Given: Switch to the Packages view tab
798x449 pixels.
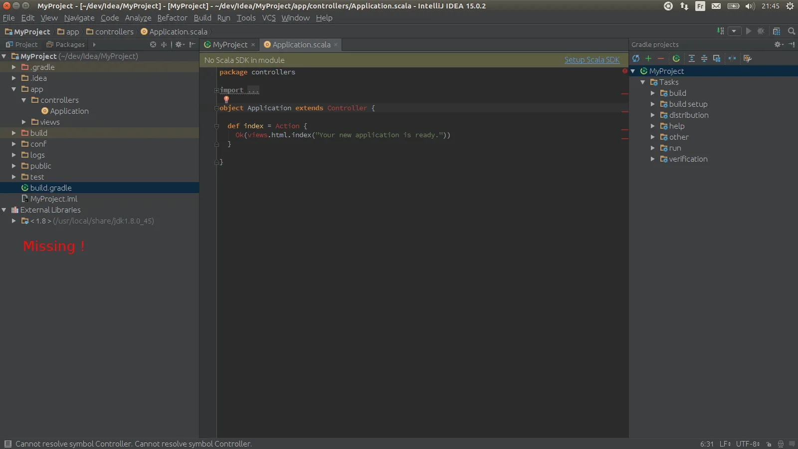Looking at the screenshot, I should 66,44.
